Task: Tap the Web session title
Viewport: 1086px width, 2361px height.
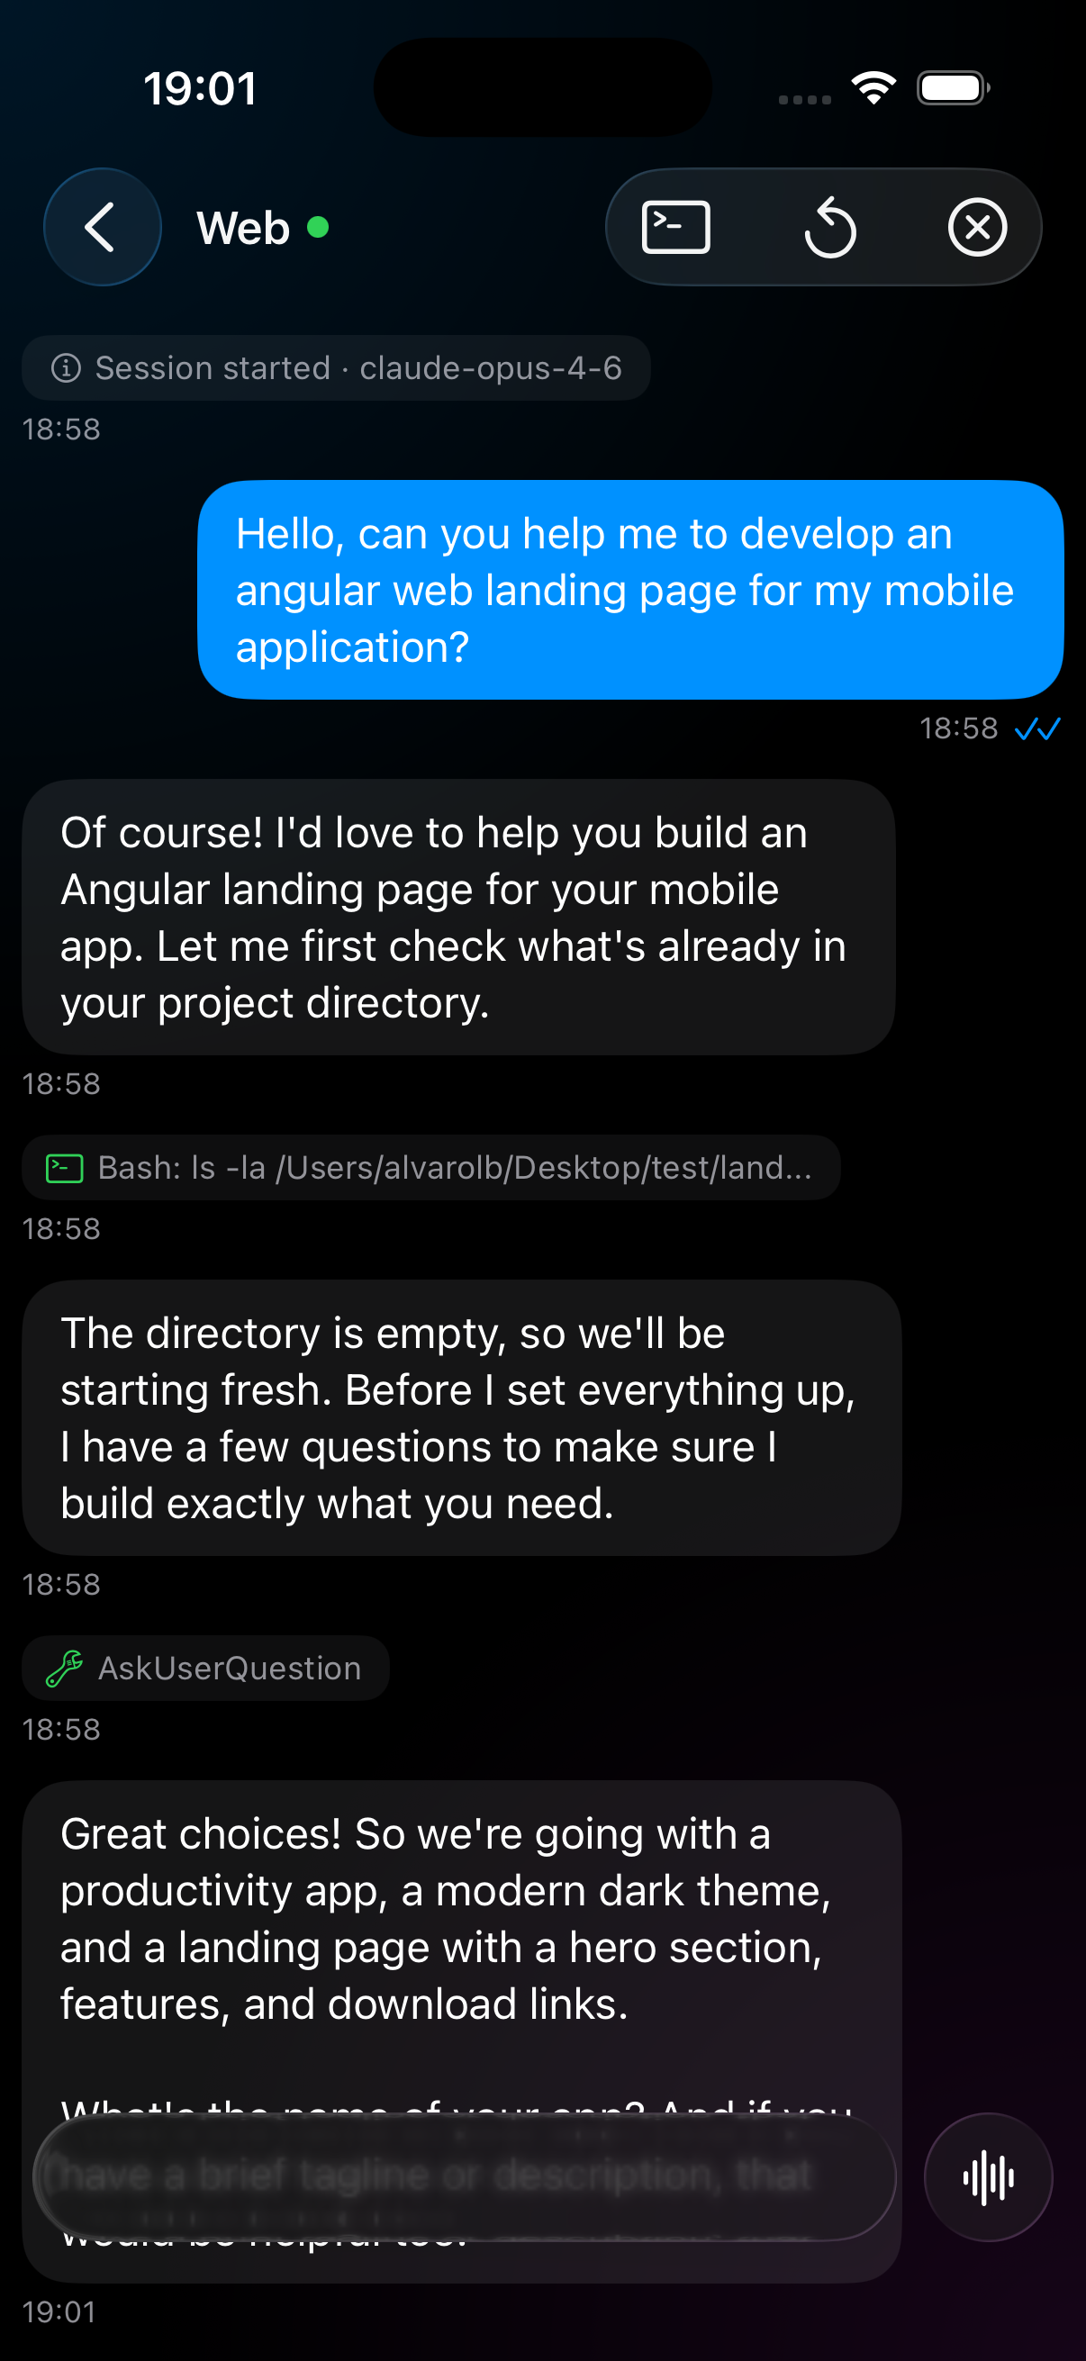Action: [243, 227]
